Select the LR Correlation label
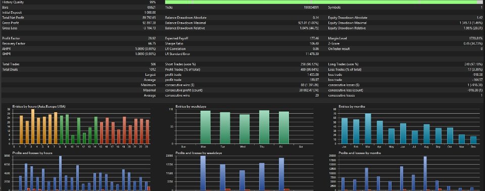This screenshot has height=191, width=485. pos(175,49)
